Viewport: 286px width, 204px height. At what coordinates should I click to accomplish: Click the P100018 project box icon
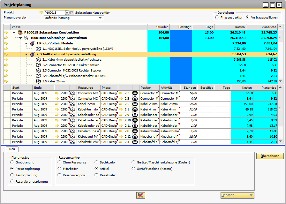20,33
